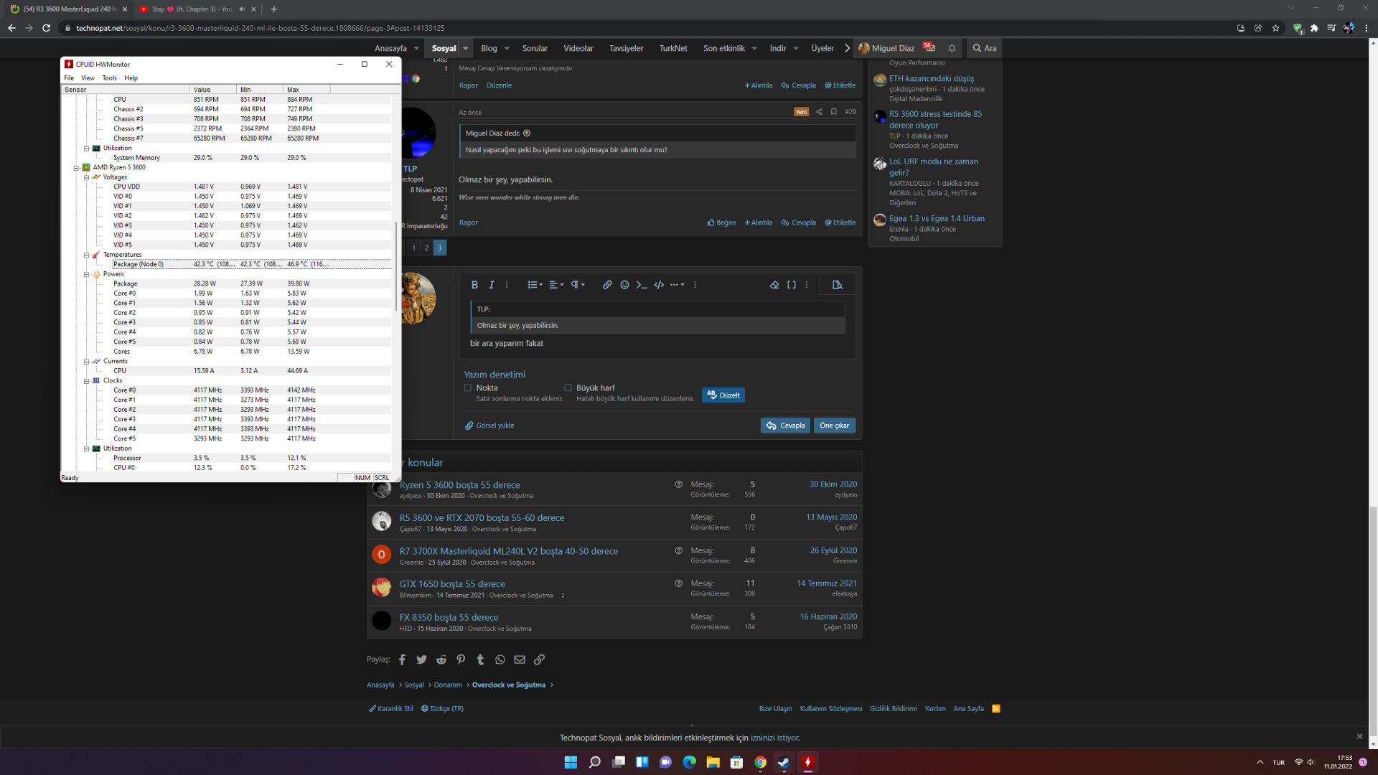Click the Cevapla reply button
The height and width of the screenshot is (775, 1378).
[785, 426]
